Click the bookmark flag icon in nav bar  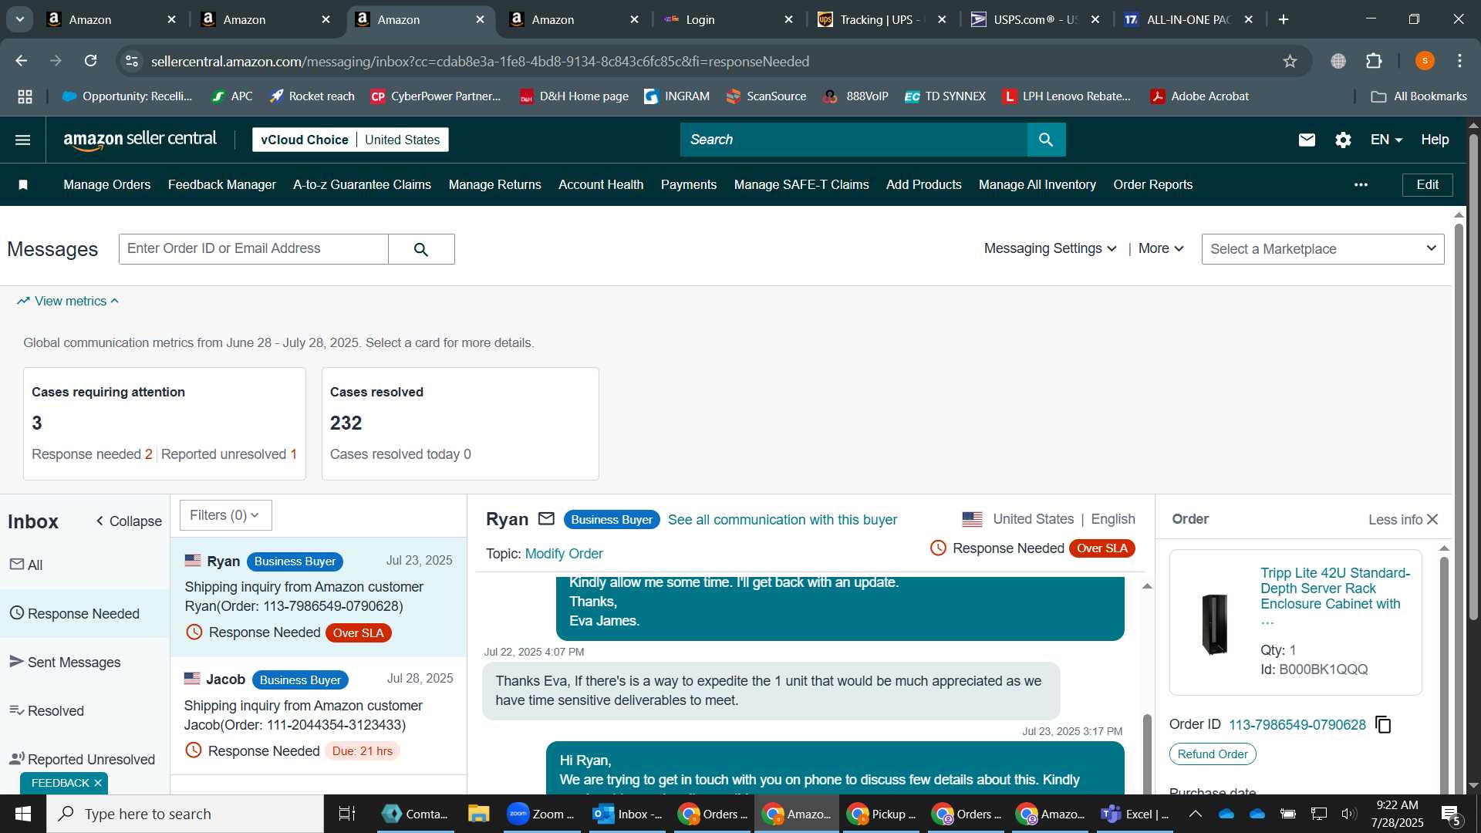(x=23, y=184)
